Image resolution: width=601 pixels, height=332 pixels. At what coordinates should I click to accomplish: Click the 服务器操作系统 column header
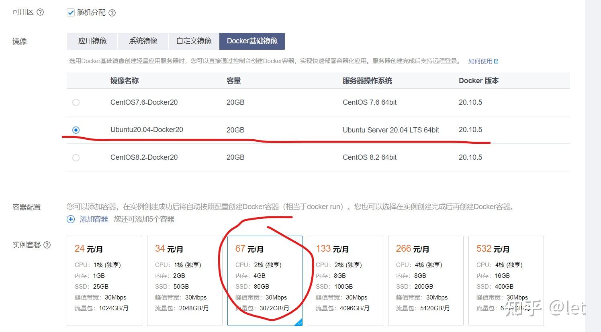pyautogui.click(x=367, y=81)
